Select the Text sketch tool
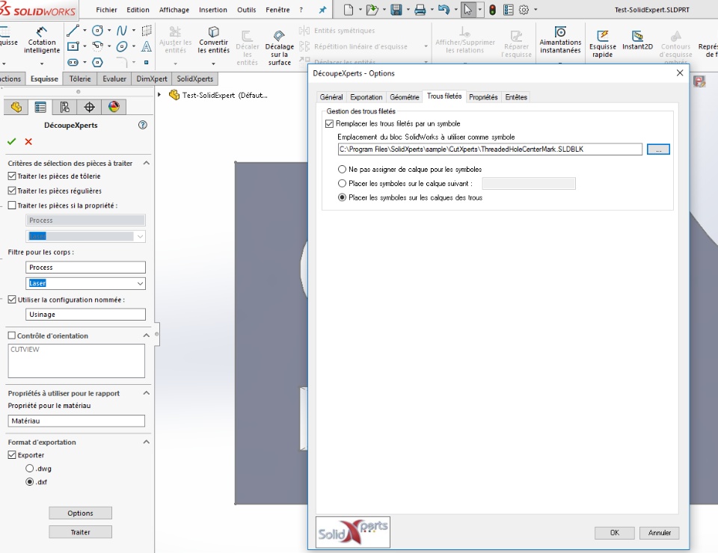Viewport: 718px width, 553px height. coord(146,46)
